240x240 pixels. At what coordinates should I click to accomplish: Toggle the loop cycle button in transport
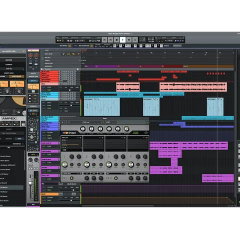pyautogui.click(x=135, y=40)
